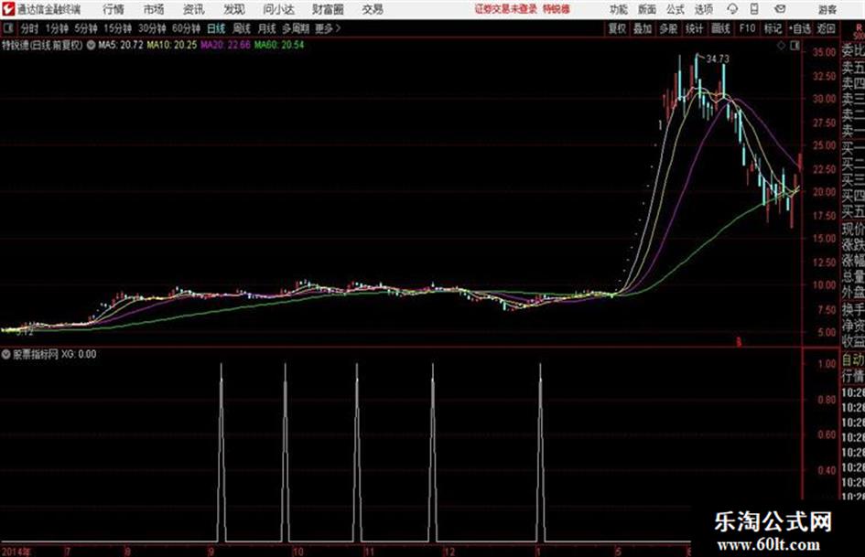Click the XG: 0.00 indicator value
The height and width of the screenshot is (557, 865).
pos(79,354)
